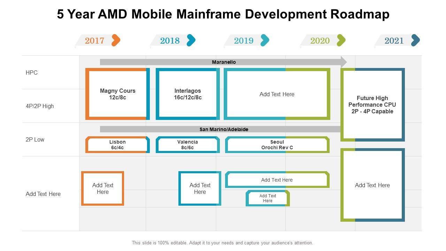Click the HPC row label
The image size is (446, 251).
coord(32,73)
